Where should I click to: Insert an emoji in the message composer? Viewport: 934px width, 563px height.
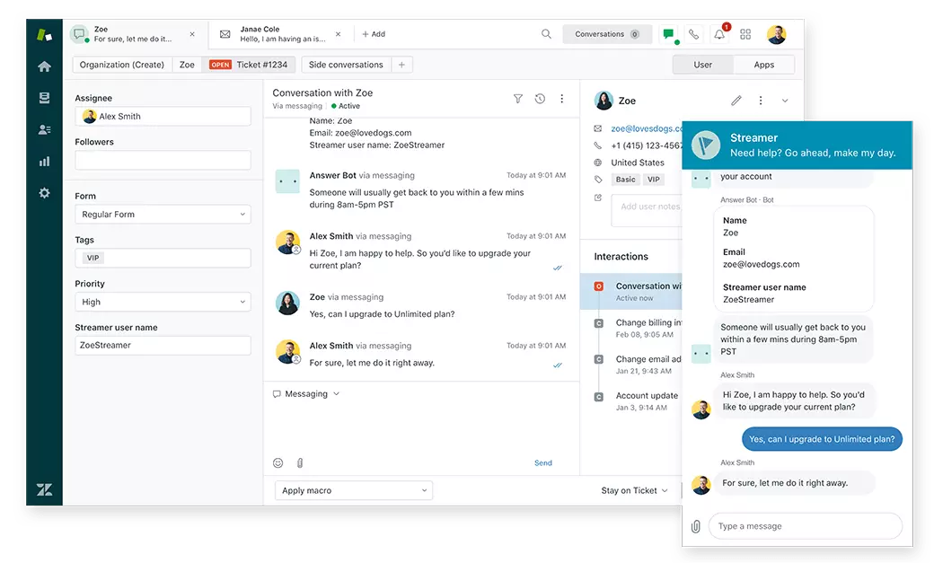point(278,462)
